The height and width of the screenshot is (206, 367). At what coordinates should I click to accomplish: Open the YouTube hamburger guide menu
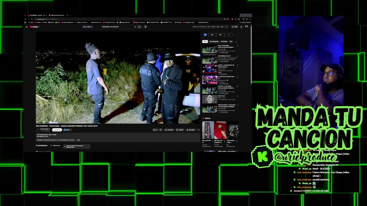click(26, 27)
